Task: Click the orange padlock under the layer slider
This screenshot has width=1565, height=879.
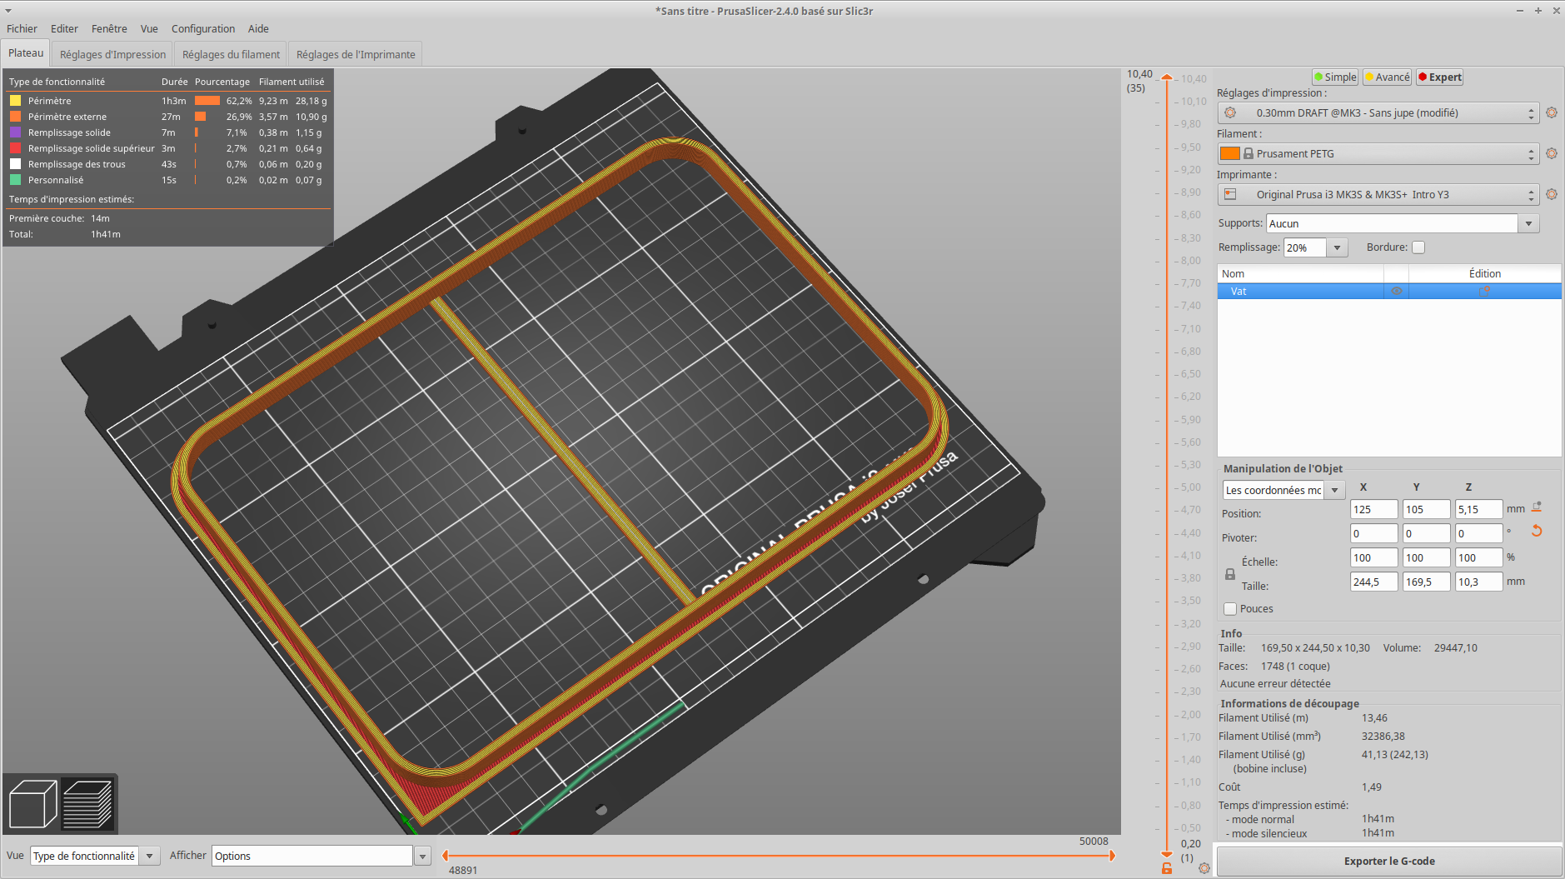Action: coord(1167,868)
